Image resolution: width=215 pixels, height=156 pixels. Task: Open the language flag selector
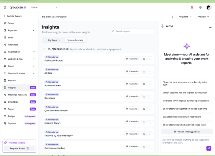(192, 8)
